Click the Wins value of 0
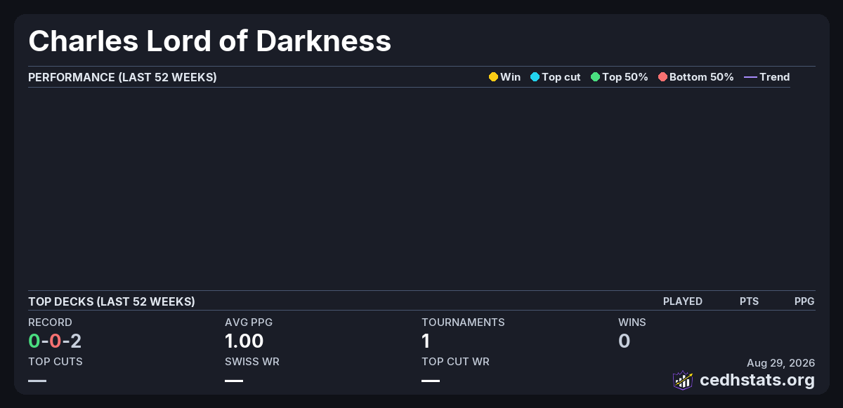843x408 pixels. (x=625, y=341)
